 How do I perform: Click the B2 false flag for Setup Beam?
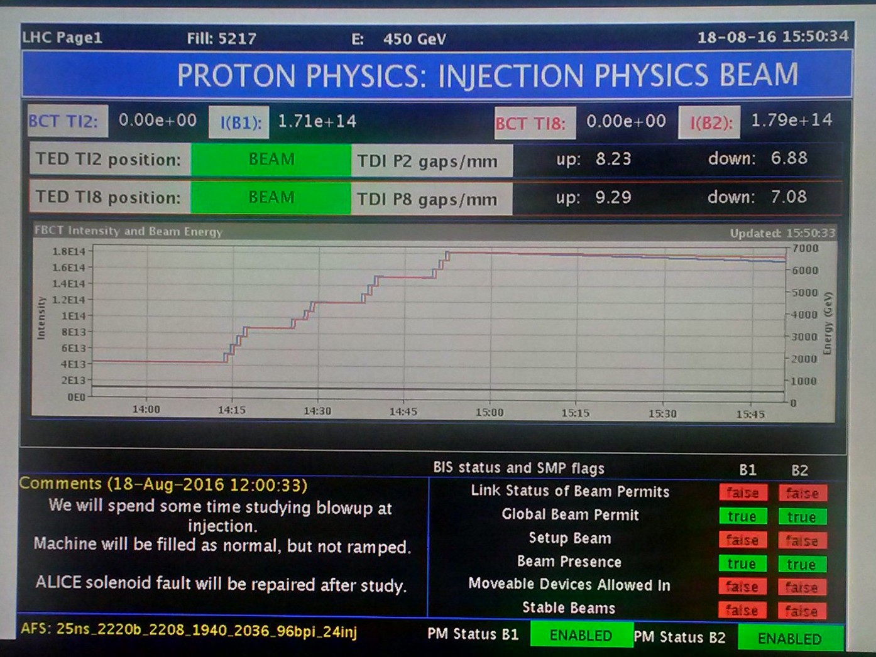tap(802, 541)
